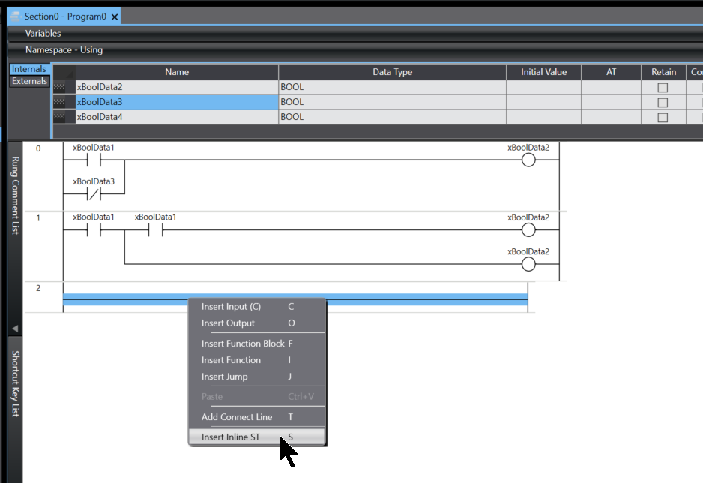Collapse the Variables panel header

click(43, 34)
